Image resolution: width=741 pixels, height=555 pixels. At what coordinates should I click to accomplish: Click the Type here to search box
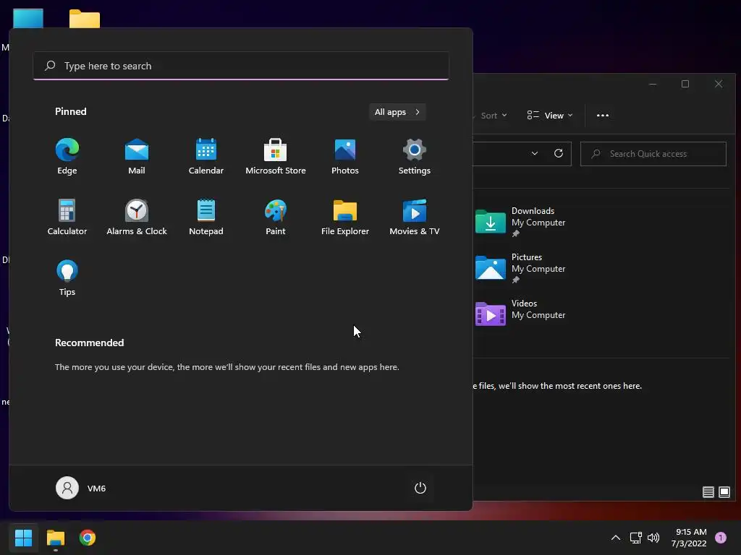tap(241, 66)
